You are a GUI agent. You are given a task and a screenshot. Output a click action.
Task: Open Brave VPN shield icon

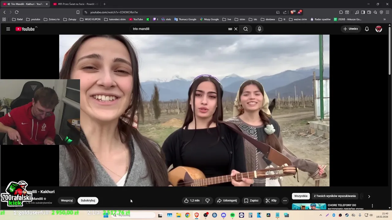[x=381, y=12]
